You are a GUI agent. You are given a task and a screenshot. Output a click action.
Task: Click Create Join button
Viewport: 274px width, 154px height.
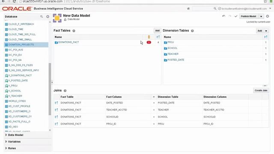(x=261, y=90)
